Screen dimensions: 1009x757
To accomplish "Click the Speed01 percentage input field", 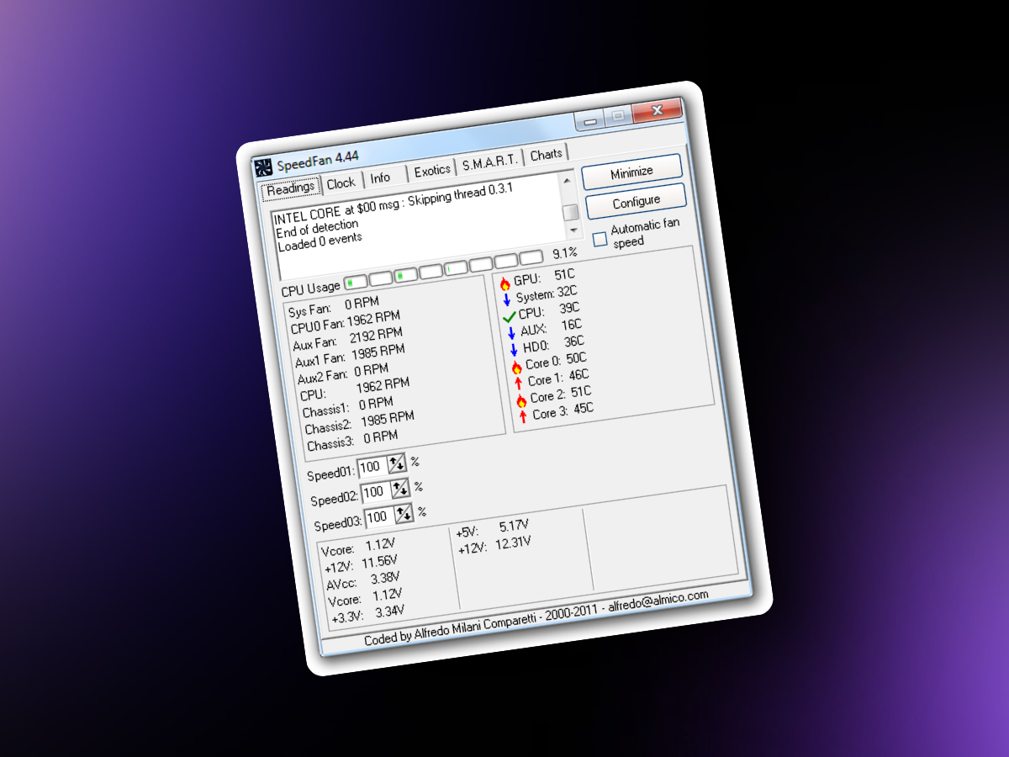I will [372, 466].
